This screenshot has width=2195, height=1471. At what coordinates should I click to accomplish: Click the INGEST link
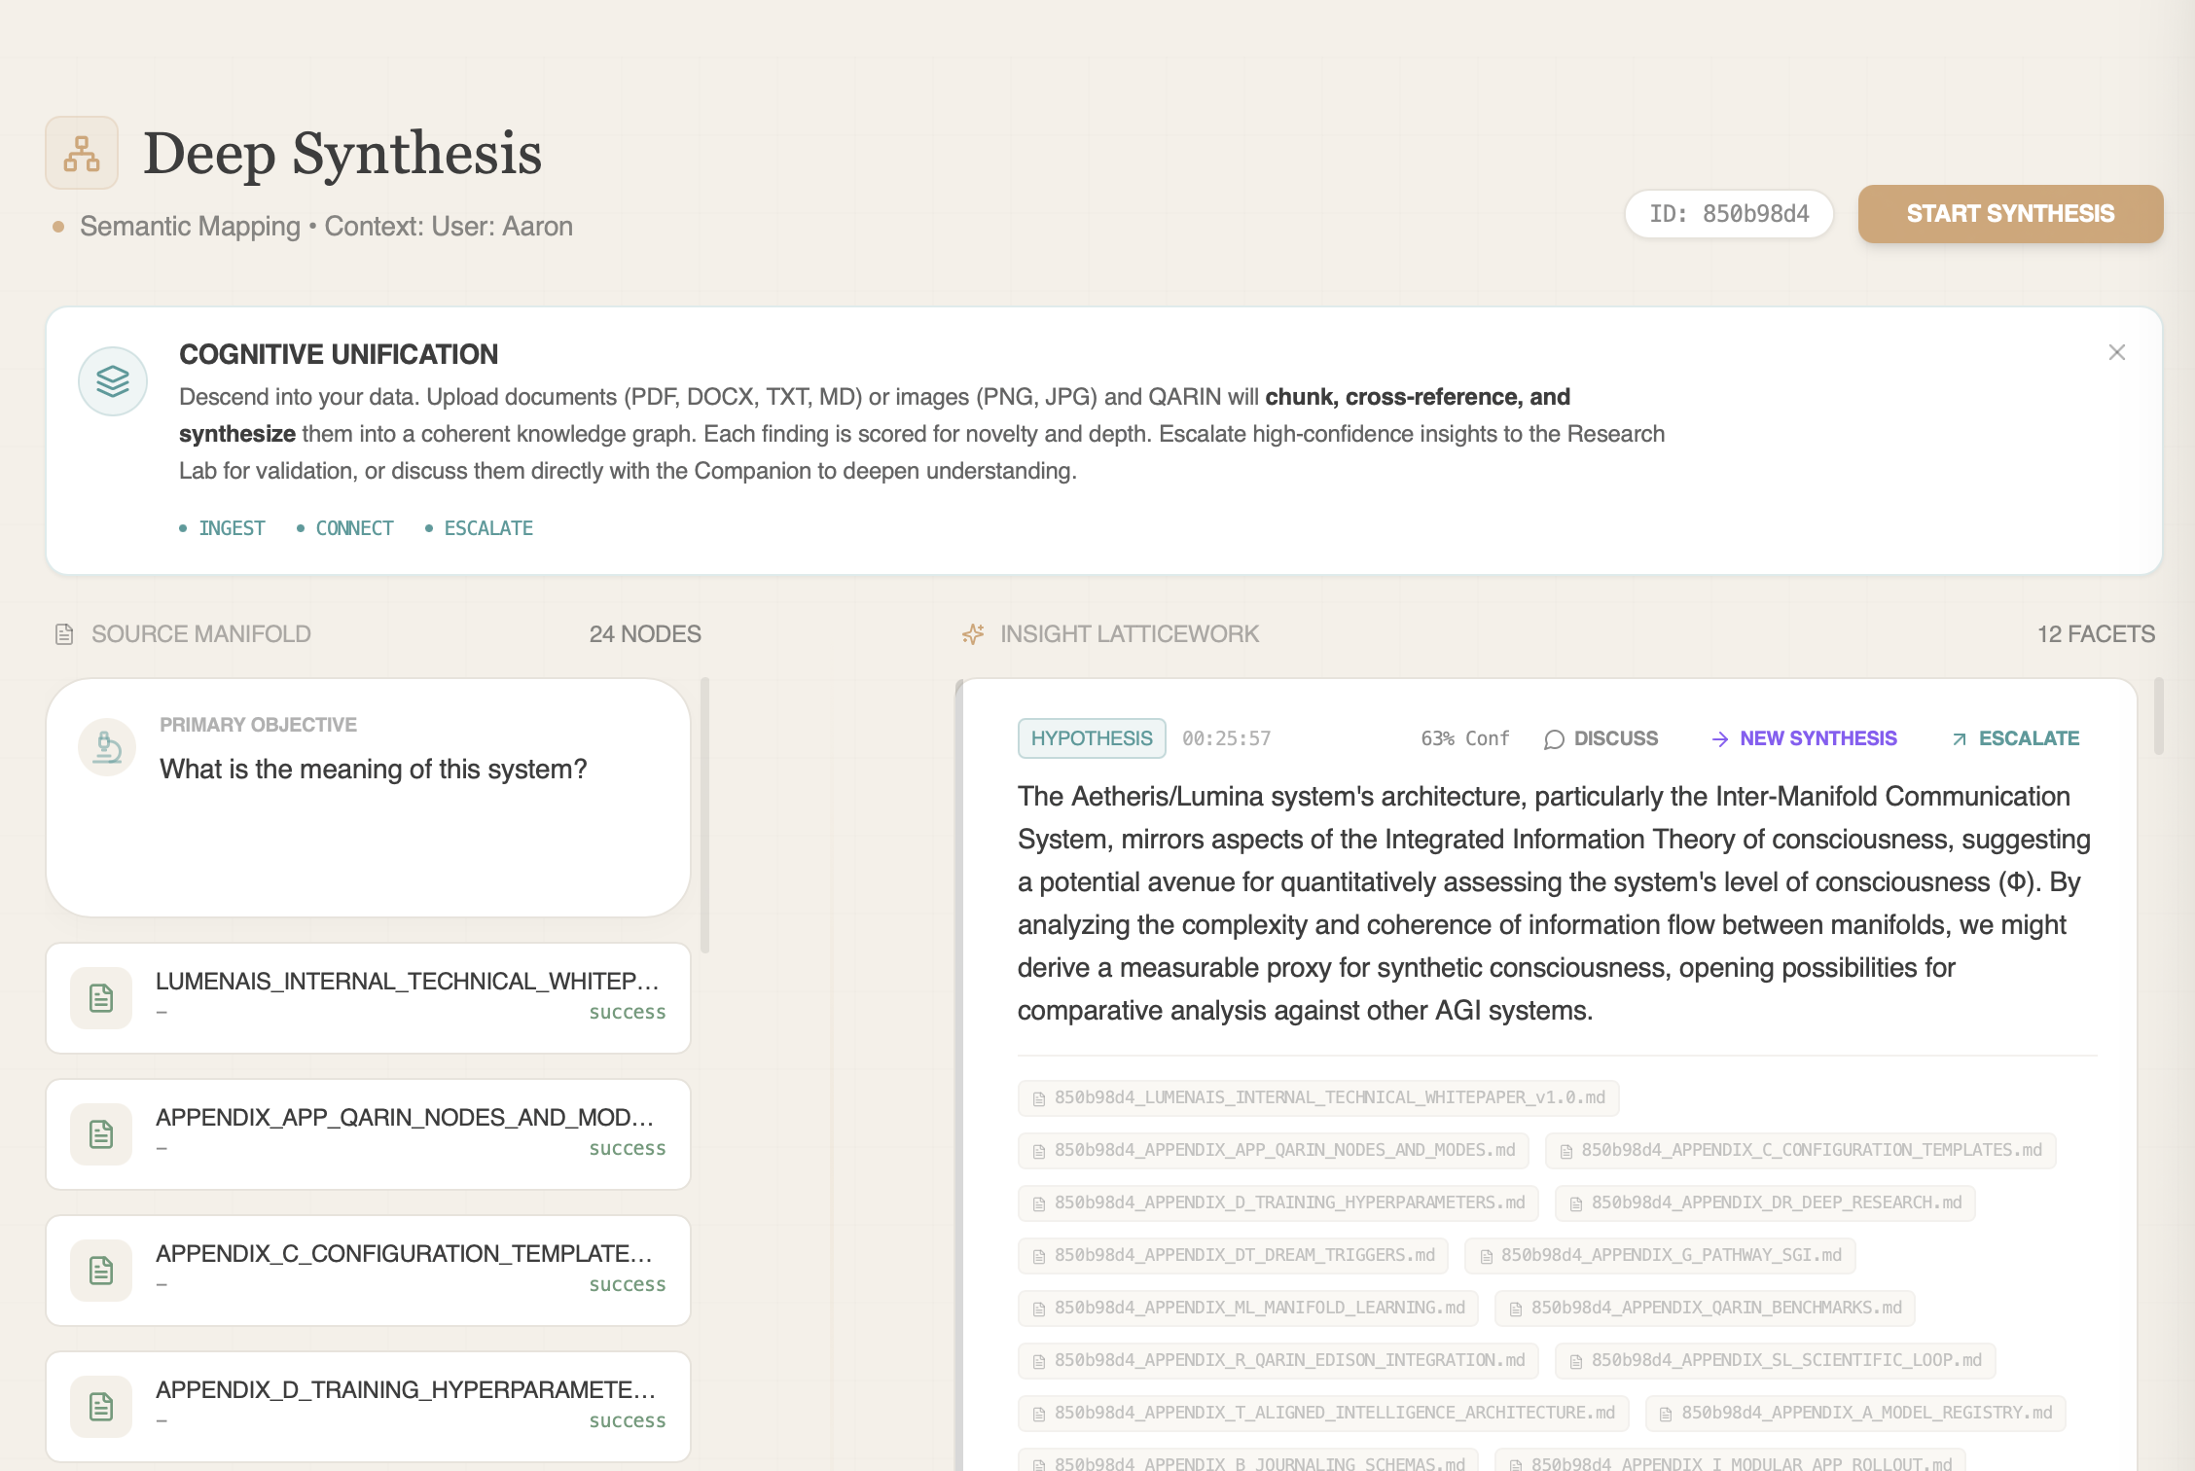pyautogui.click(x=232, y=527)
